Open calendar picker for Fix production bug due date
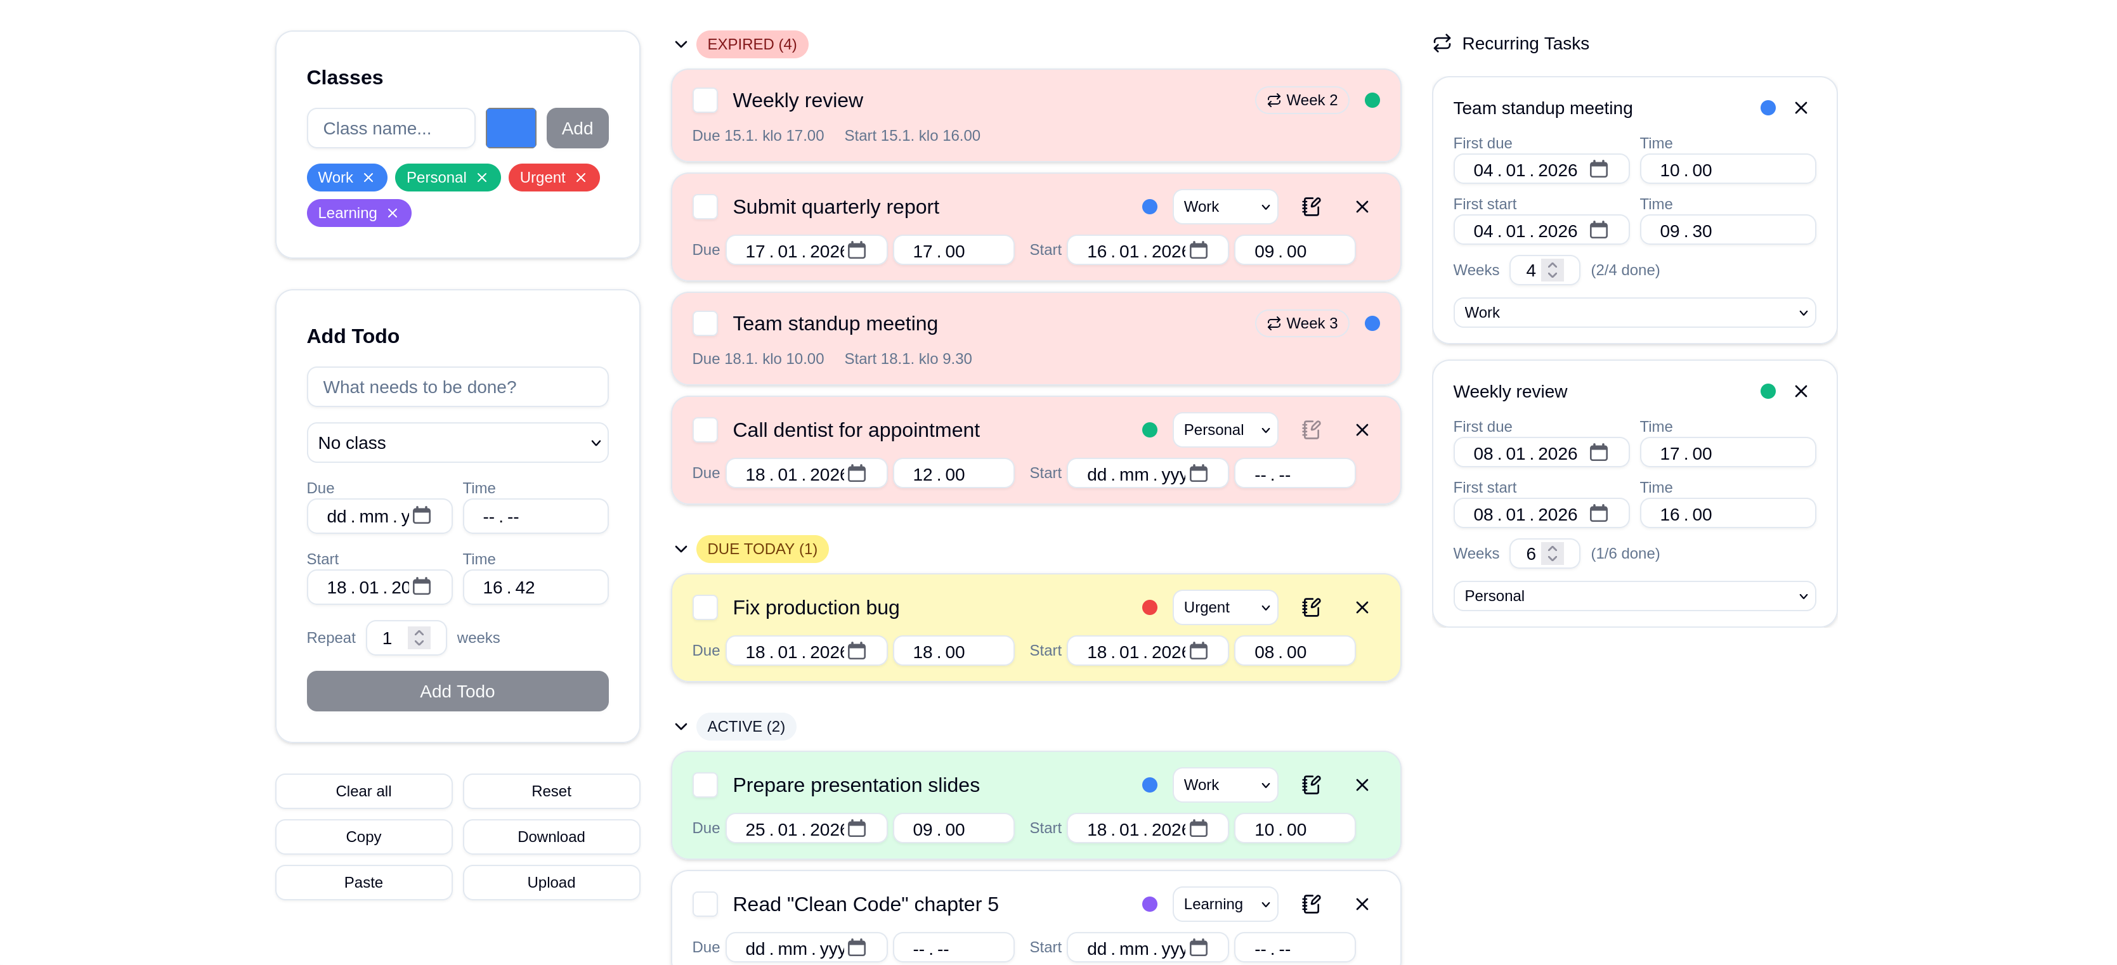Viewport: 2117px width, 965px height. (x=857, y=651)
